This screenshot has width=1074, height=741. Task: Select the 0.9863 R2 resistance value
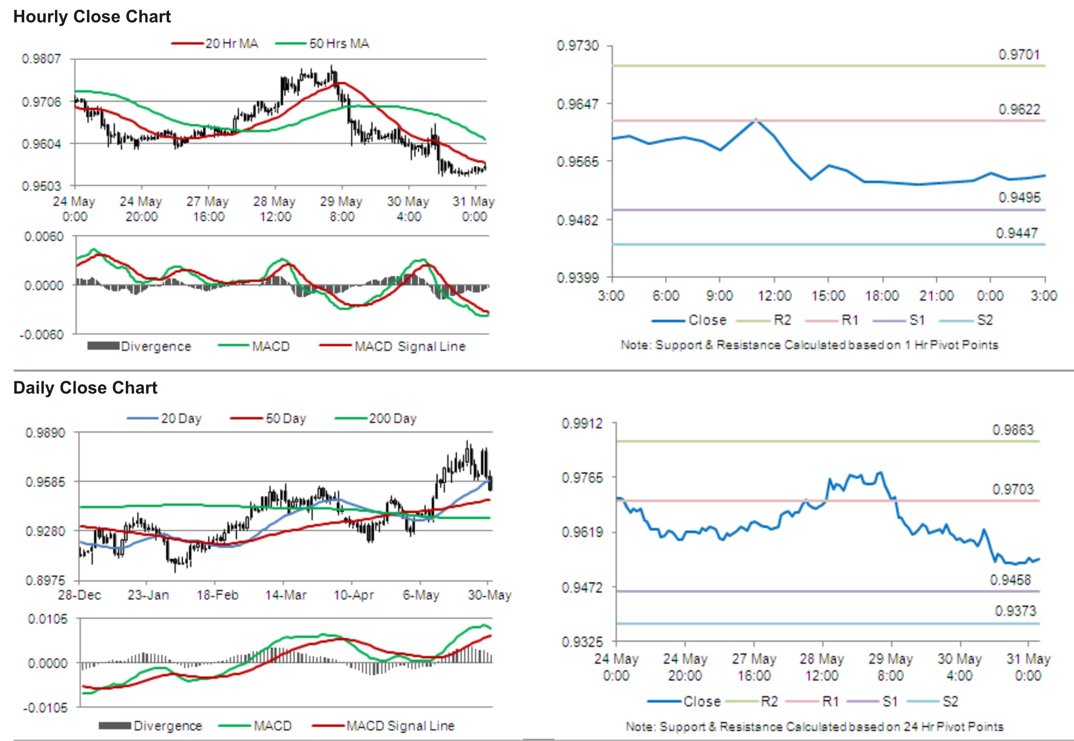click(1013, 430)
